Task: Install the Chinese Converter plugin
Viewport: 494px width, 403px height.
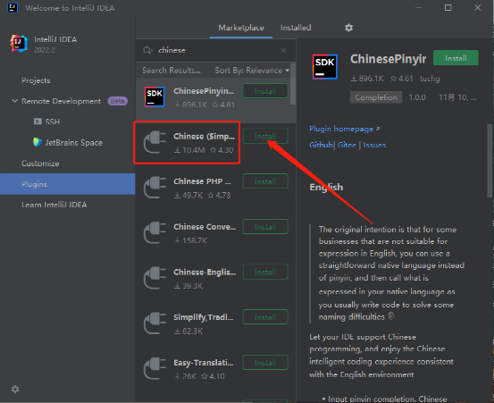Action: tap(265, 227)
